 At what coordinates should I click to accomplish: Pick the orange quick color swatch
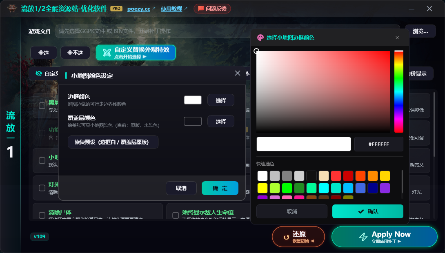[373, 176]
